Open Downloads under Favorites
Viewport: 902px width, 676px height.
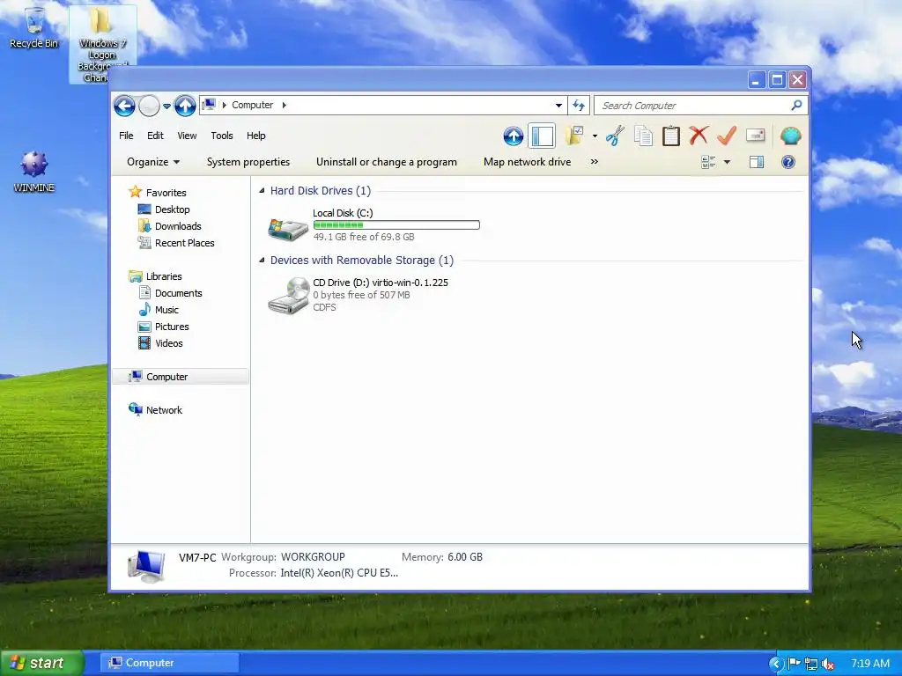point(178,226)
